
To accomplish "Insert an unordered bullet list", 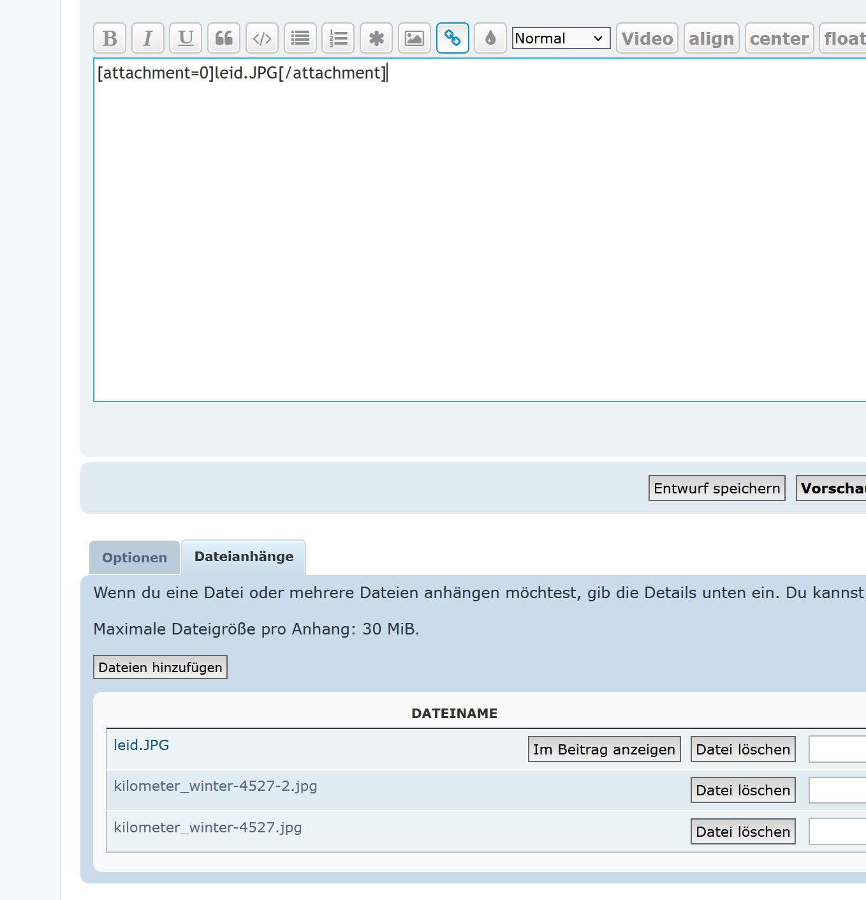I will (300, 38).
